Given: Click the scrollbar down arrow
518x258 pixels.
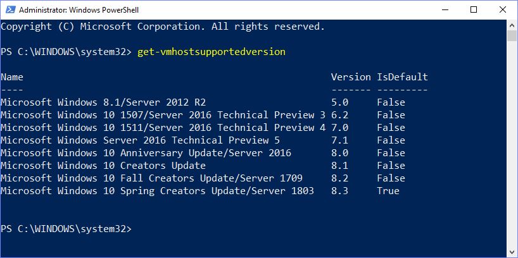Looking at the screenshot, I should 512,252.
